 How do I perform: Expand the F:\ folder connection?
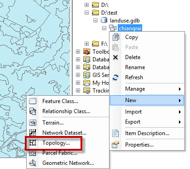click(x=86, y=44)
